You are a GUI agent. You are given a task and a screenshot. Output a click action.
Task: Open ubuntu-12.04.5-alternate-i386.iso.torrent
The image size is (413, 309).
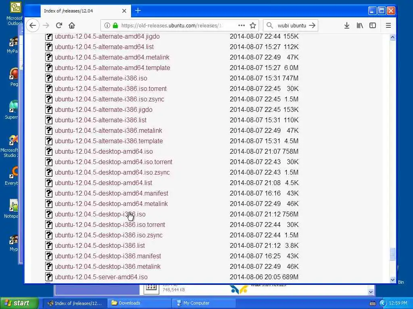(x=111, y=89)
